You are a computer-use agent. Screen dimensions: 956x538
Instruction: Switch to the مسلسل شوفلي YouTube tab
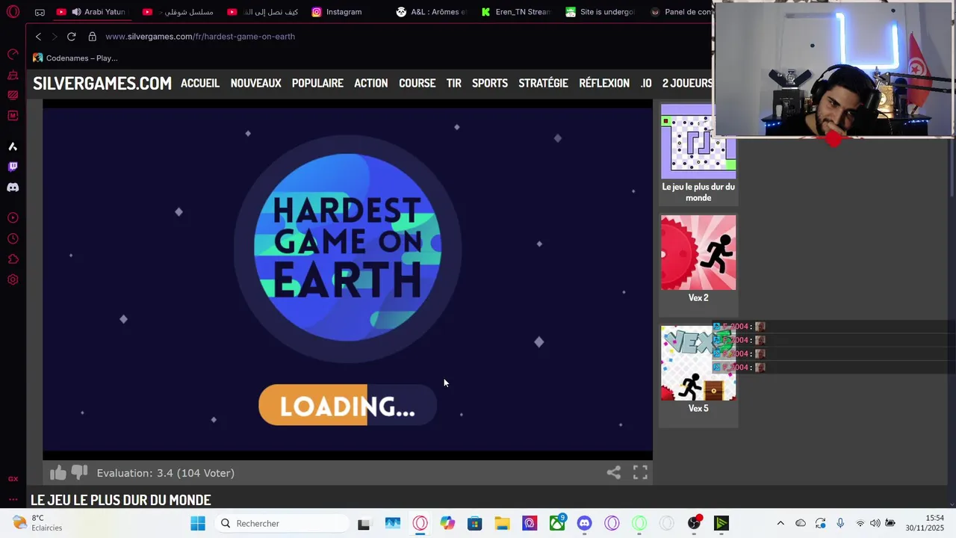click(x=179, y=12)
